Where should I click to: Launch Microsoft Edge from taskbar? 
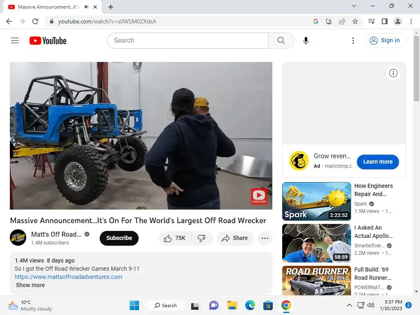click(x=250, y=305)
